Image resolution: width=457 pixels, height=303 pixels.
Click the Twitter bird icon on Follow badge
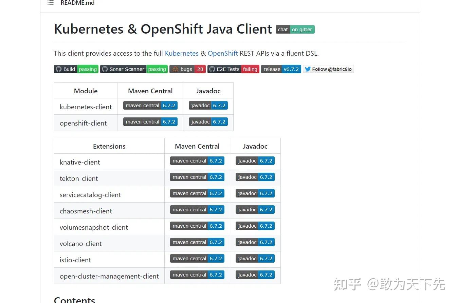coord(307,69)
